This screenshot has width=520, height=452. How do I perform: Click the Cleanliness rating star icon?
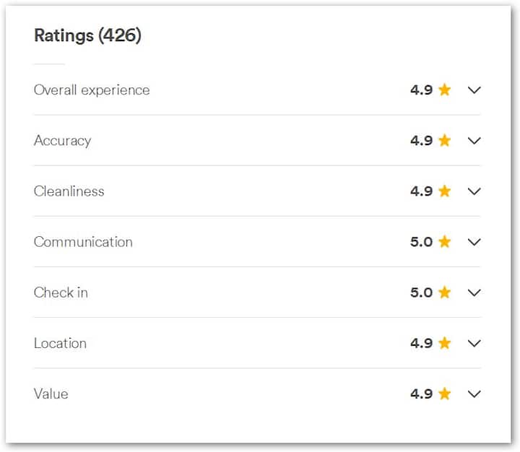click(444, 191)
